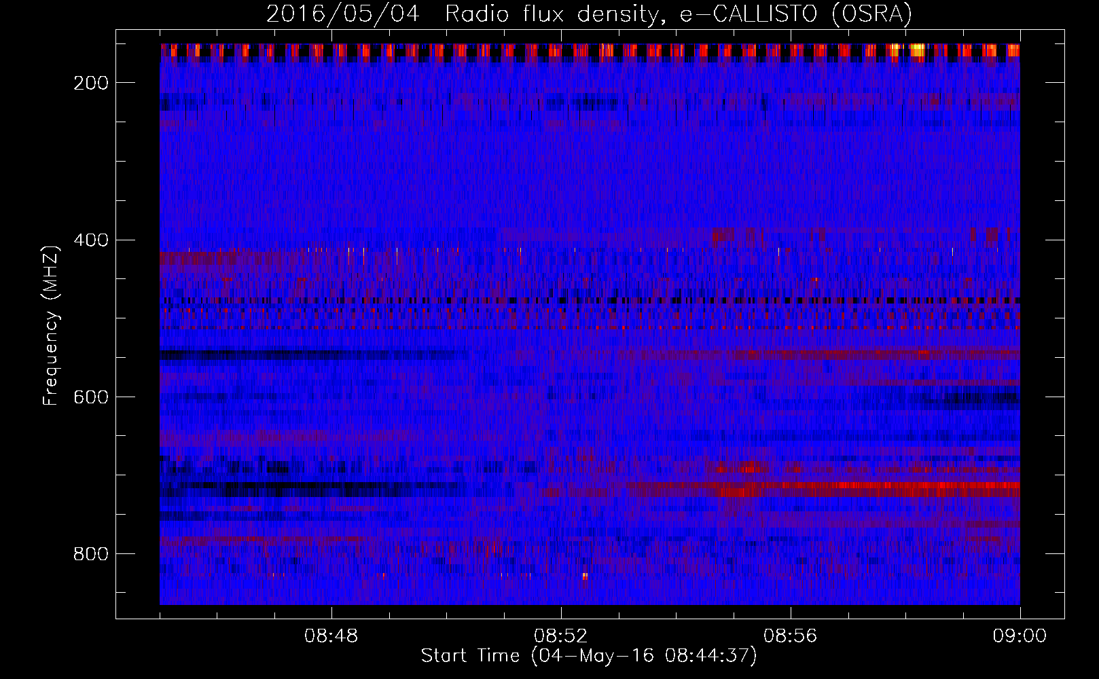Viewport: 1099px width, 679px height.
Task: Click the 'Frequency (MHZ)' axis label
Action: (x=51, y=325)
